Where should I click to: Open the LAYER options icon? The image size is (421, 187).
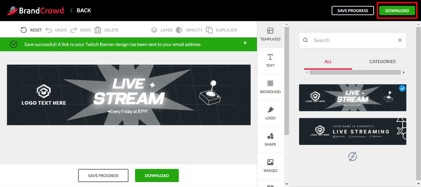tap(154, 30)
